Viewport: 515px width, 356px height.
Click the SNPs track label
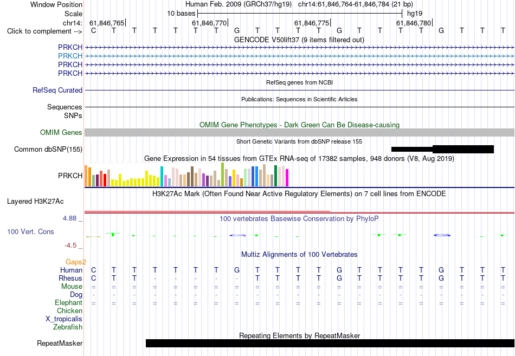click(x=73, y=115)
